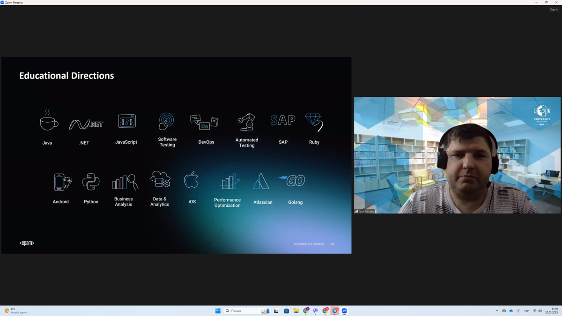Click the "Ruby" label text
This screenshot has width=562, height=316.
tap(314, 142)
